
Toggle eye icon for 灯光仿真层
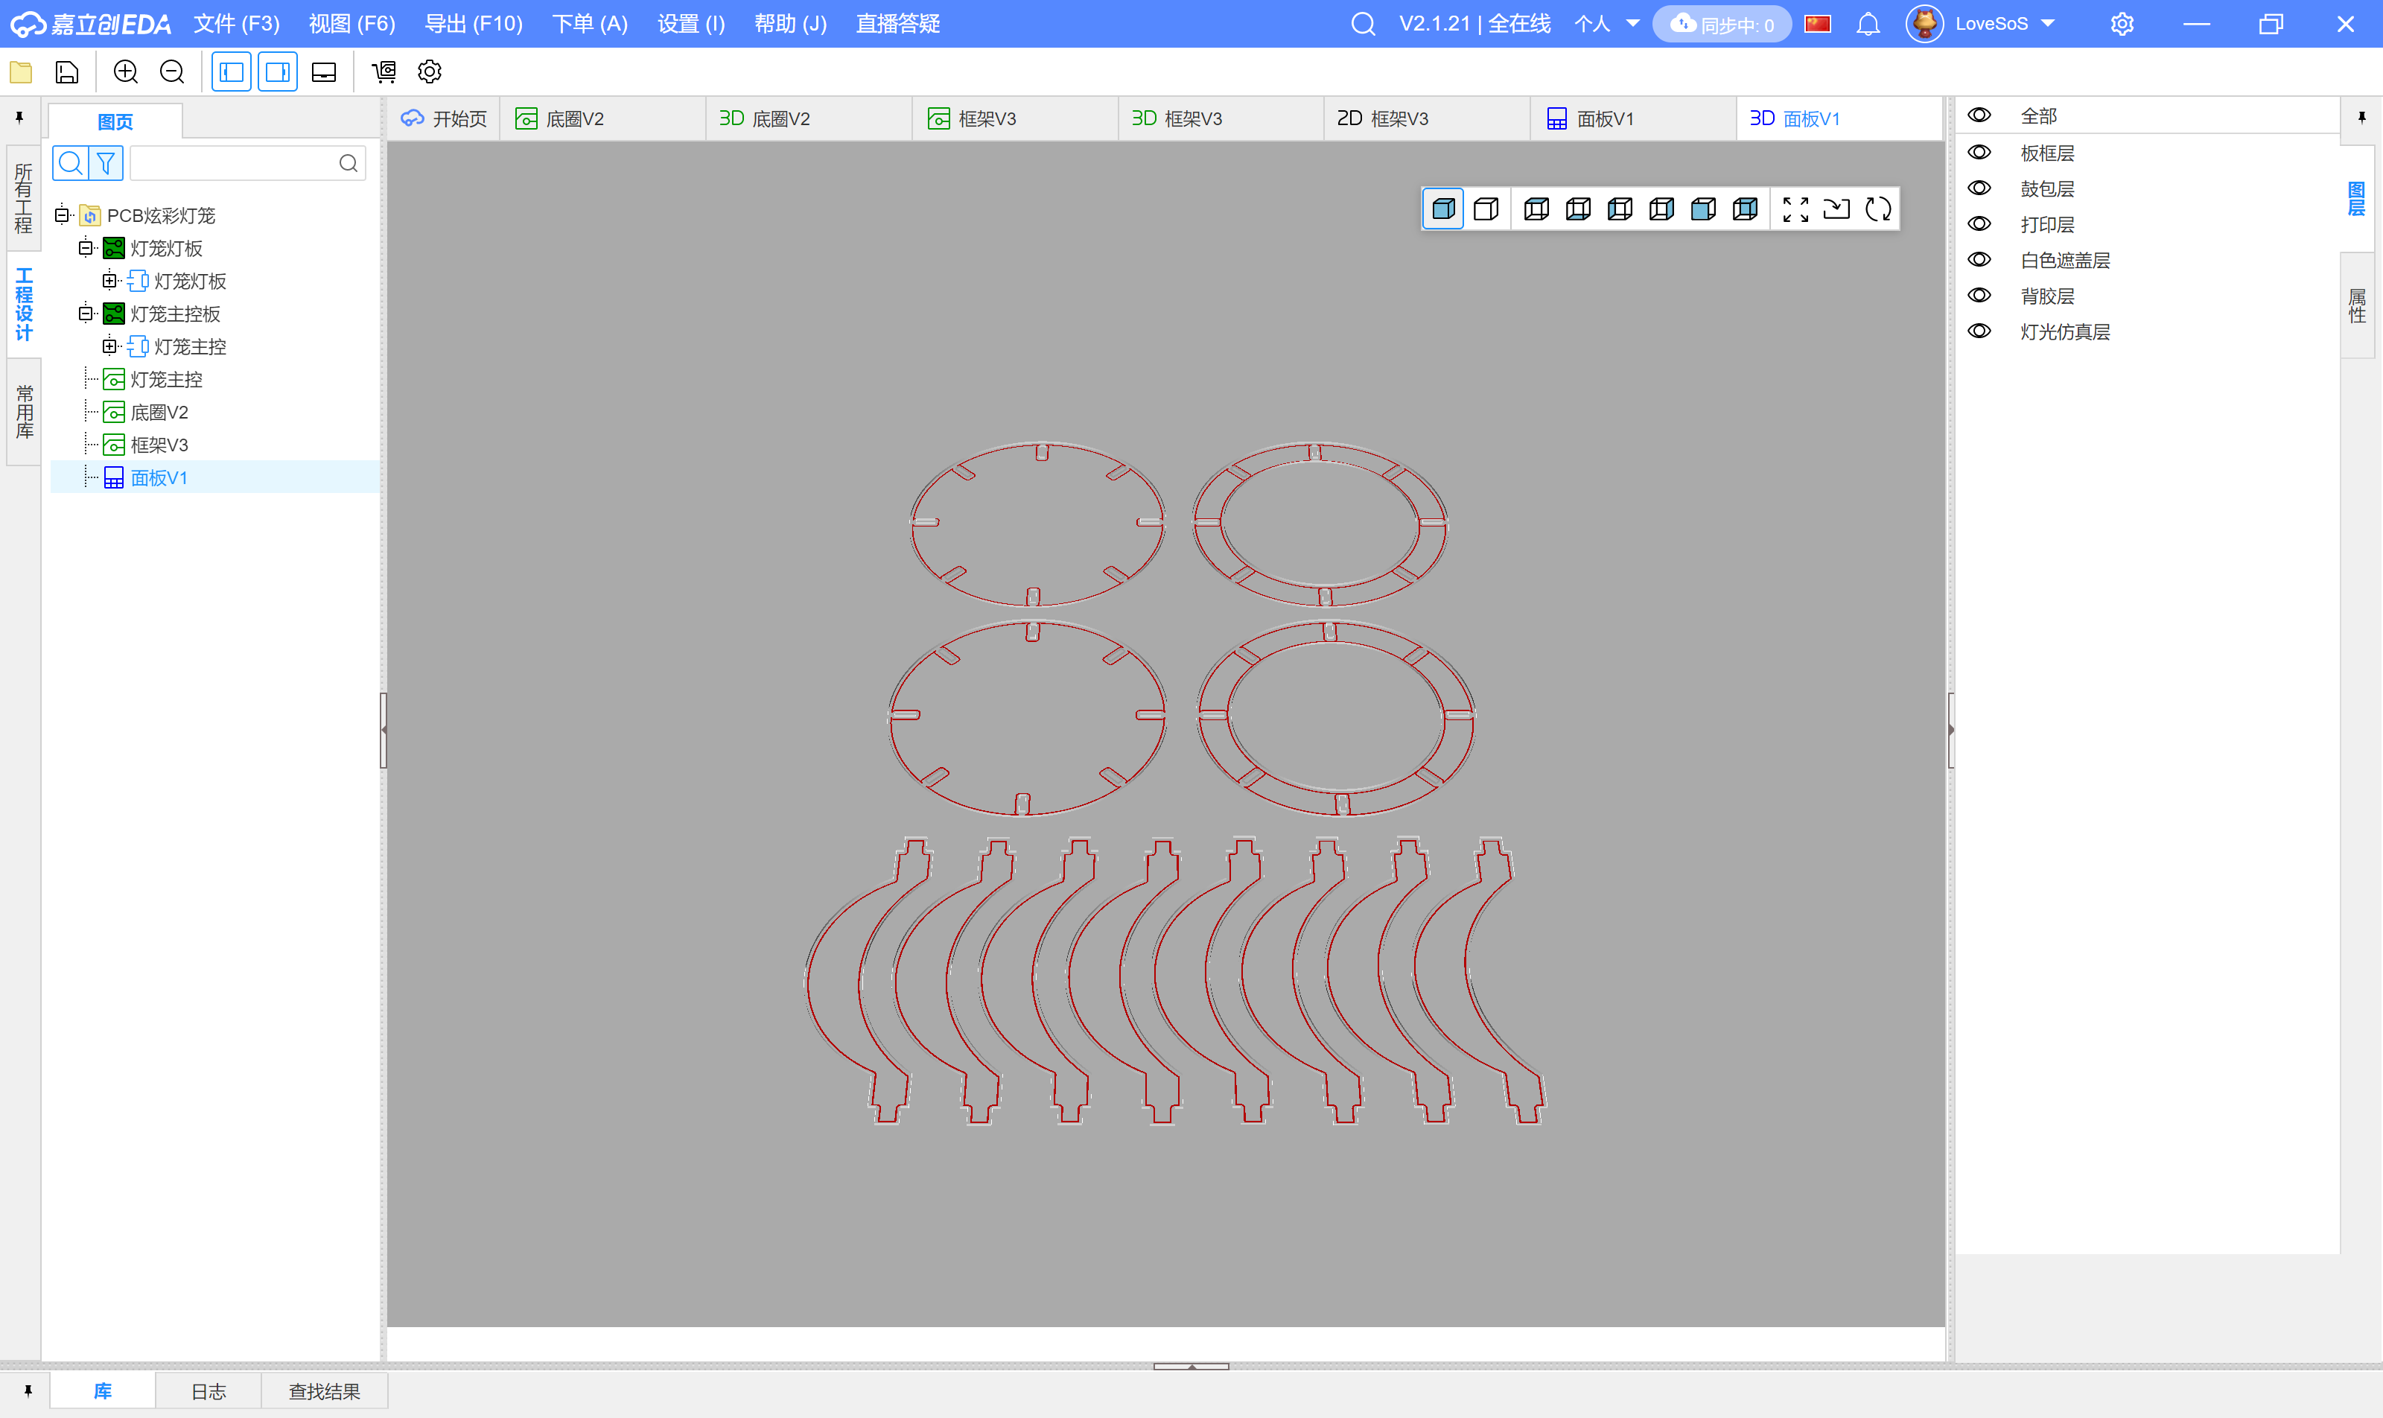pos(1980,331)
